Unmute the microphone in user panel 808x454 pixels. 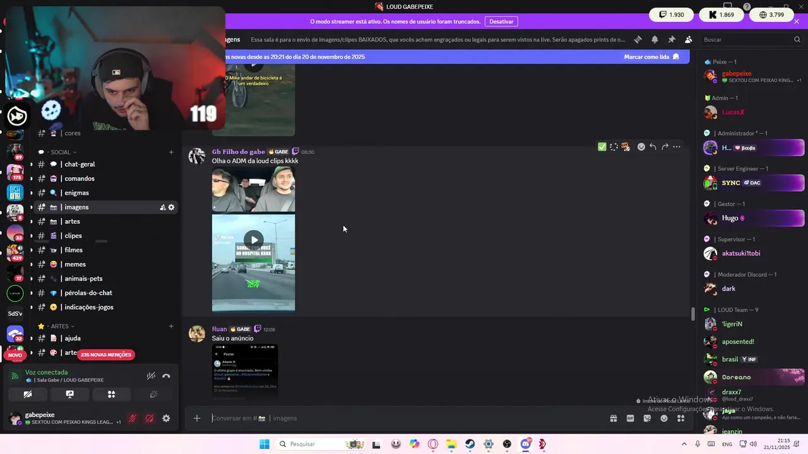(133, 418)
